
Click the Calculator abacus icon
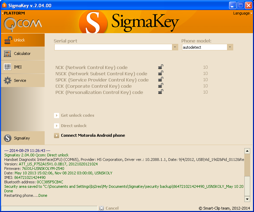pos(8,54)
